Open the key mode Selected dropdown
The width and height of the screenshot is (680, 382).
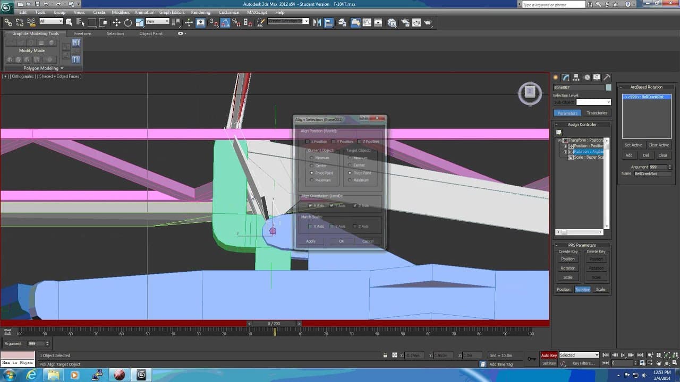point(579,355)
